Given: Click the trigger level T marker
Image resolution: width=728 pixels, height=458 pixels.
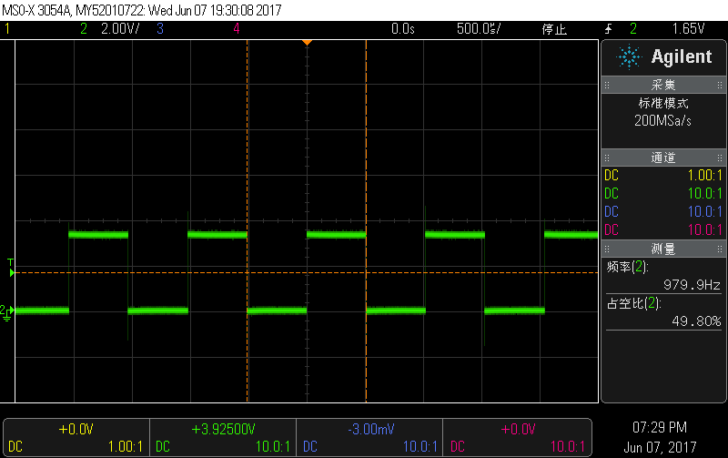Looking at the screenshot, I should click(11, 268).
